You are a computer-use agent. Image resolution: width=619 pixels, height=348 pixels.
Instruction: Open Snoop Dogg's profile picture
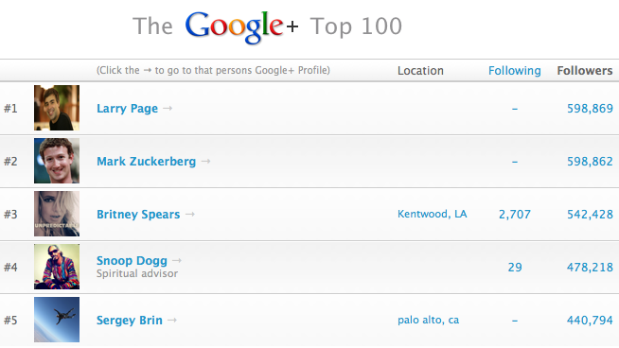tap(57, 267)
